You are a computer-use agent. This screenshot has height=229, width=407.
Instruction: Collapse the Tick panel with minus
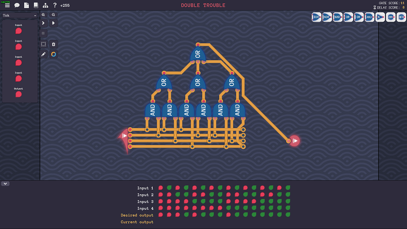point(35,16)
